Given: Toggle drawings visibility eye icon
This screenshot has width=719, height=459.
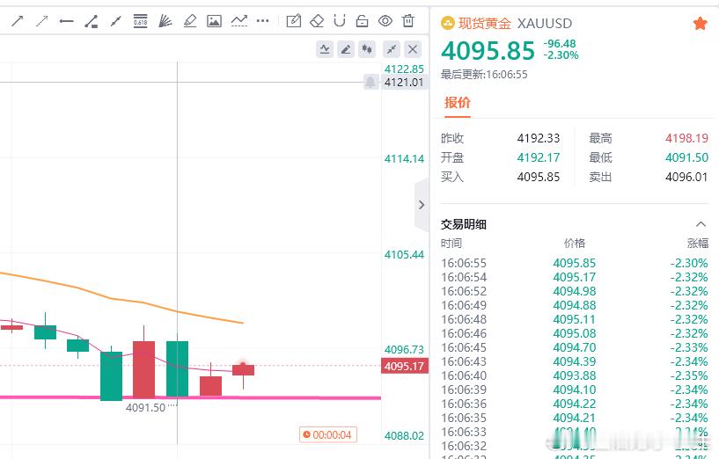Looking at the screenshot, I should 385,20.
